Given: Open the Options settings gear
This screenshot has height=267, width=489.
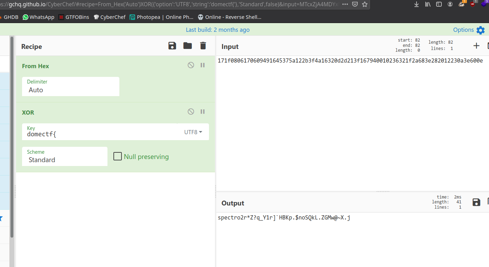Looking at the screenshot, I should [x=481, y=30].
